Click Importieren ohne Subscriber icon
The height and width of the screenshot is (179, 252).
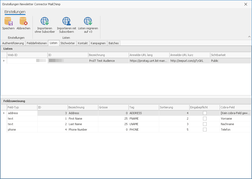(x=45, y=21)
